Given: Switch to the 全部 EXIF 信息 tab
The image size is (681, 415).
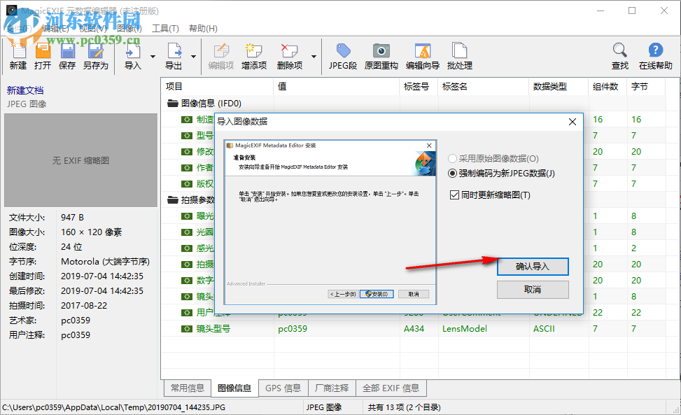Looking at the screenshot, I should [391, 388].
